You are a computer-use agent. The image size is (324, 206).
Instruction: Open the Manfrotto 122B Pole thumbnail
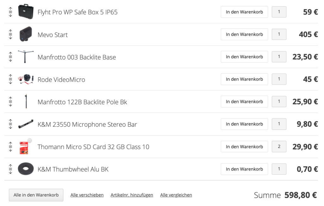click(x=26, y=101)
